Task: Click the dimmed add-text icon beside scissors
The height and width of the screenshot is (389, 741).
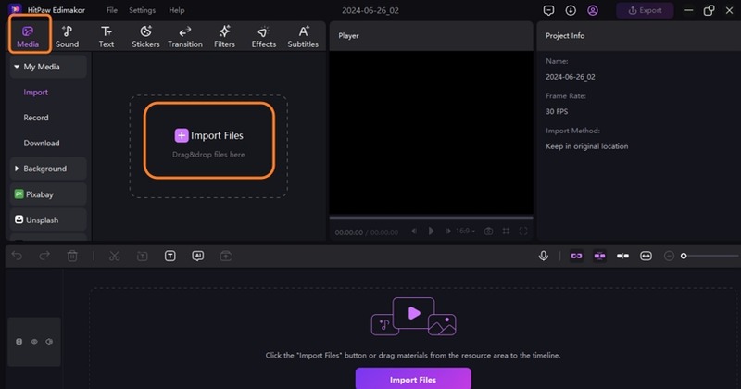Action: (143, 256)
